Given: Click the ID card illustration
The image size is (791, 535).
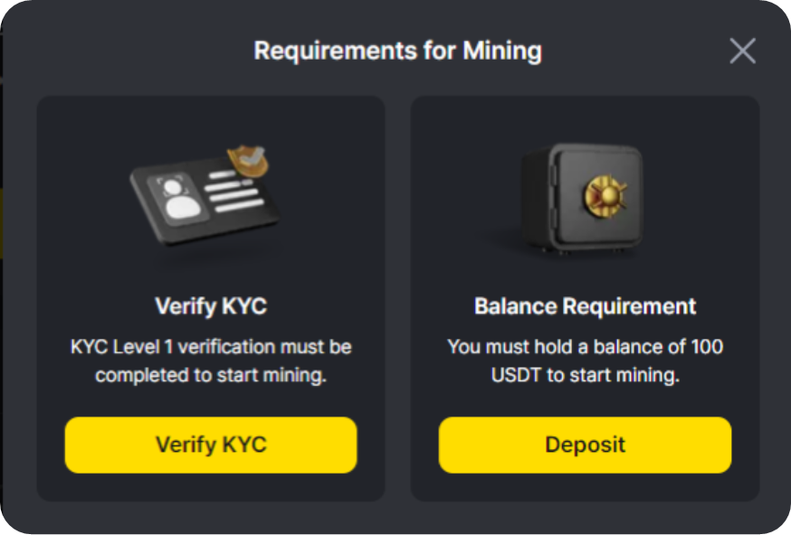Looking at the screenshot, I should [205, 196].
